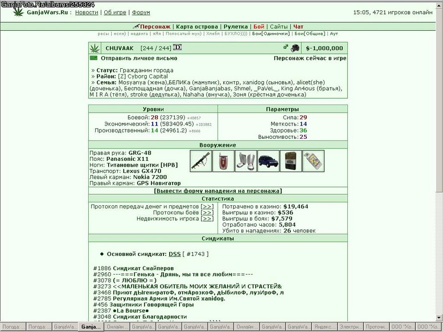Image resolution: width=443 pixels, height=332 pixels.
Task: Open Протоколы боёв [>>] link
Action: [207, 213]
